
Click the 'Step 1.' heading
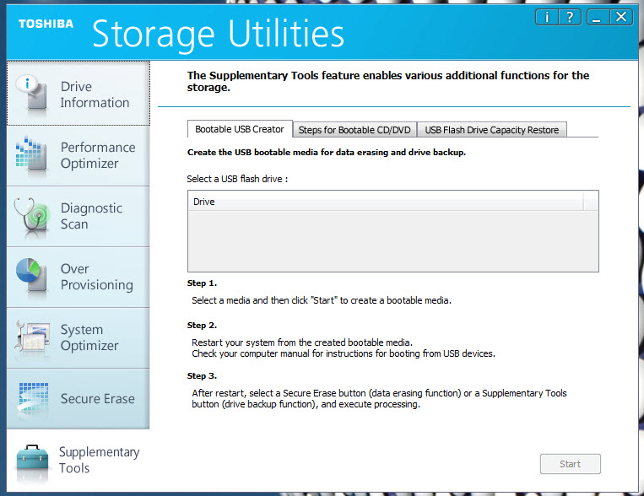pos(202,283)
